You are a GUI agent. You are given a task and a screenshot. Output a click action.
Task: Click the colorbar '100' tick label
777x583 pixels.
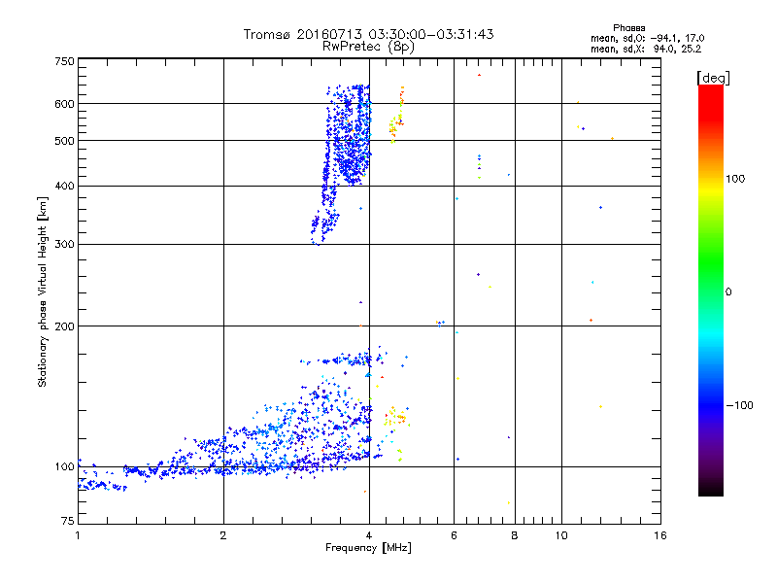coord(735,179)
